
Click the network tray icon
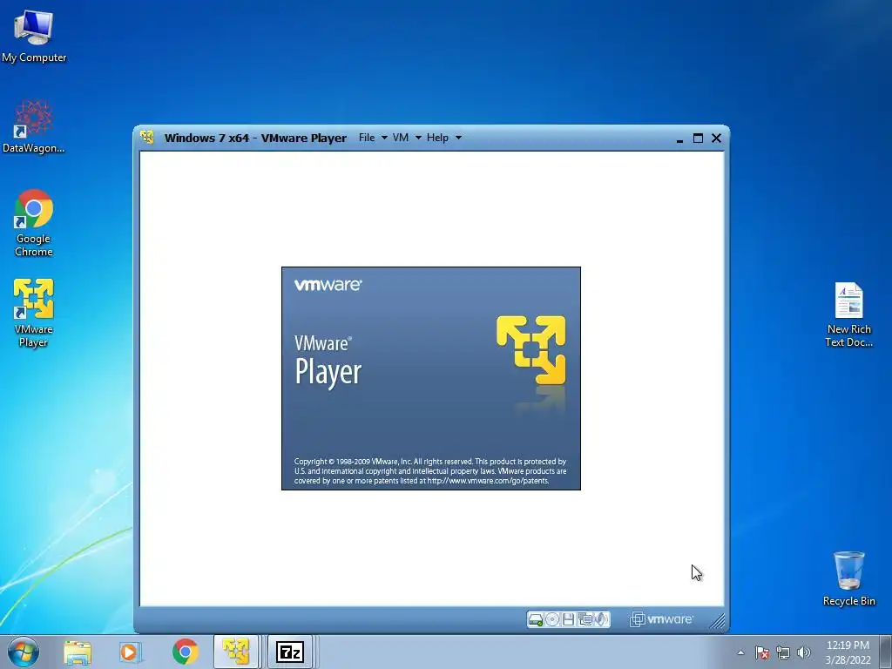tap(783, 652)
